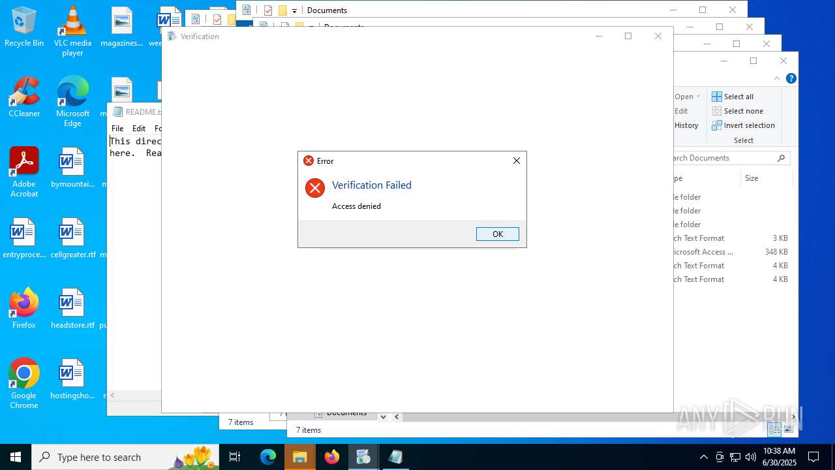Open File Explorer from the taskbar
The image size is (835, 470).
click(300, 457)
